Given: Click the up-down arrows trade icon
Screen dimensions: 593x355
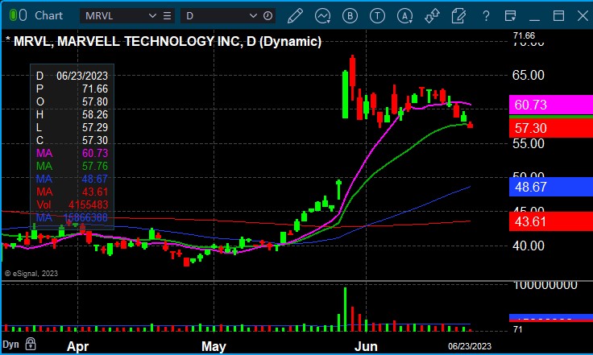Looking at the screenshot, I should coord(432,16).
